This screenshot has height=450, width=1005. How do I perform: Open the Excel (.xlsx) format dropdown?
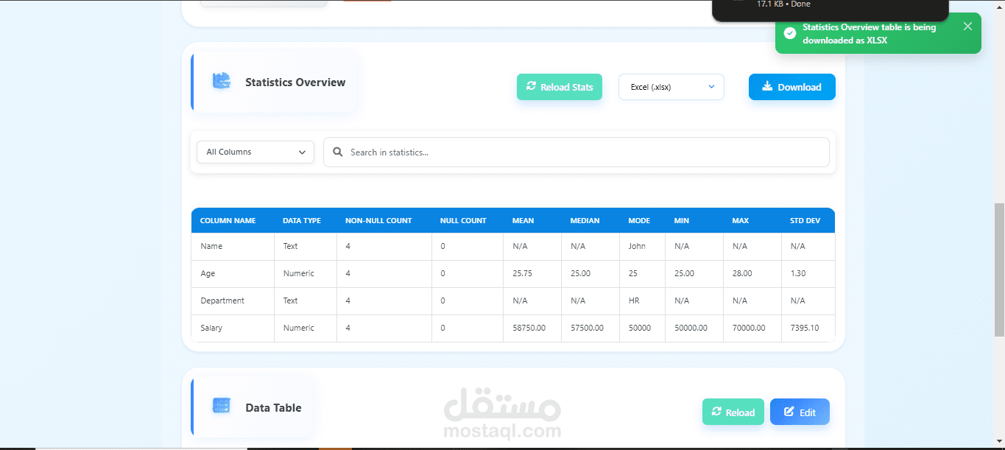671,87
